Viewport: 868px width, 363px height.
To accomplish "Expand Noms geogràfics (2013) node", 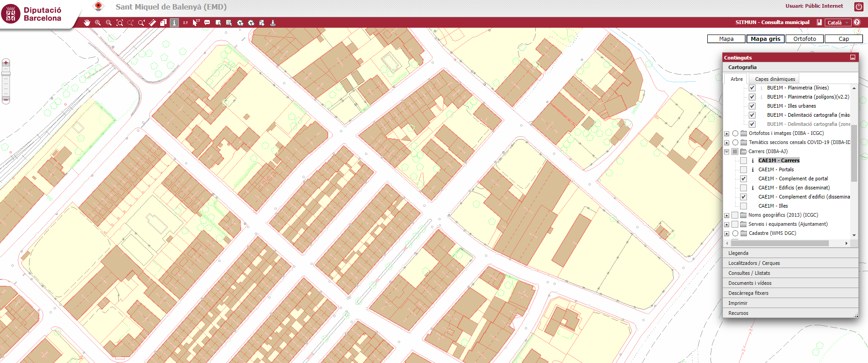I will click(x=727, y=215).
